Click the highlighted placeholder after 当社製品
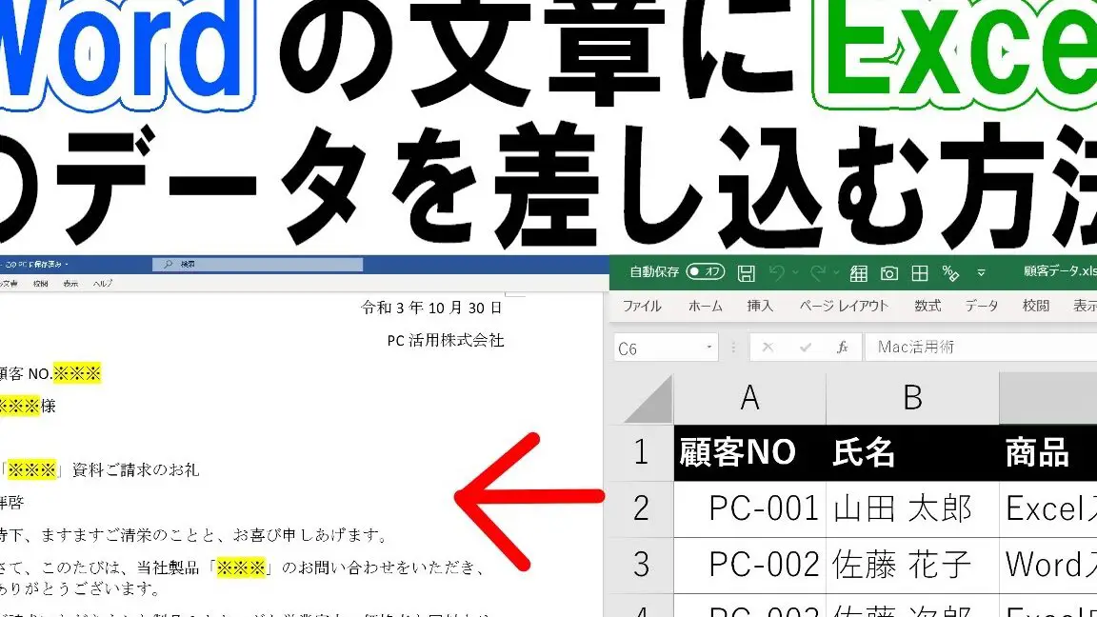Viewport: 1097px width, 617px height. 241,567
